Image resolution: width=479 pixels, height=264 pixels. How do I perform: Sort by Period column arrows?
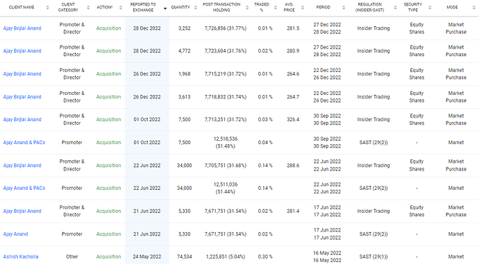point(344,8)
